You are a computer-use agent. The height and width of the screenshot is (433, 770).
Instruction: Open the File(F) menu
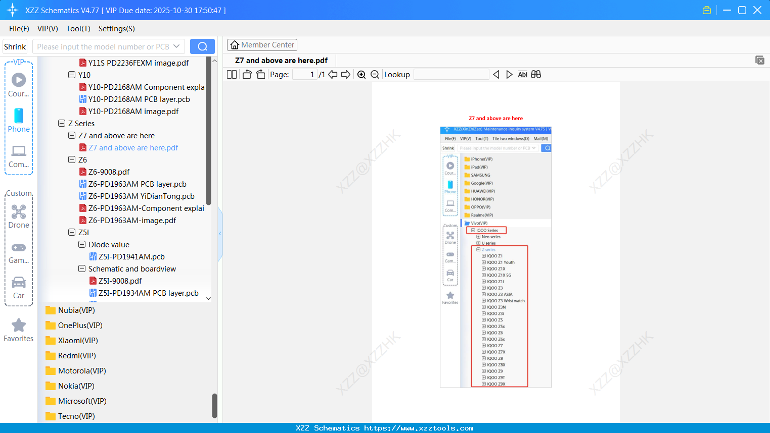point(19,29)
